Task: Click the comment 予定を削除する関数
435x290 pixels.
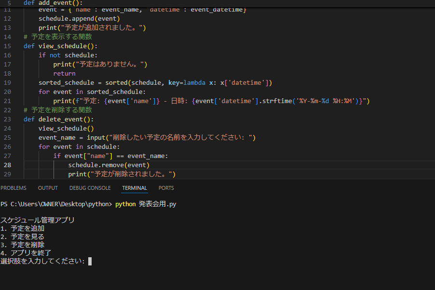Action: pyautogui.click(x=58, y=110)
